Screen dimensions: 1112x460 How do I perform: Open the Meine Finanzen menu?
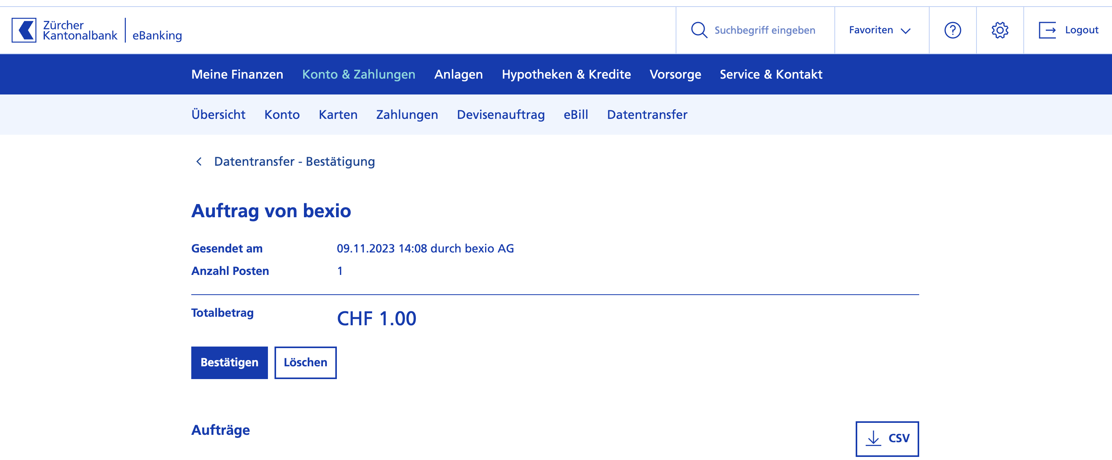point(237,74)
